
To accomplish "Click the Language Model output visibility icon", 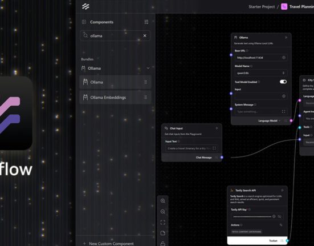I will (x=286, y=120).
